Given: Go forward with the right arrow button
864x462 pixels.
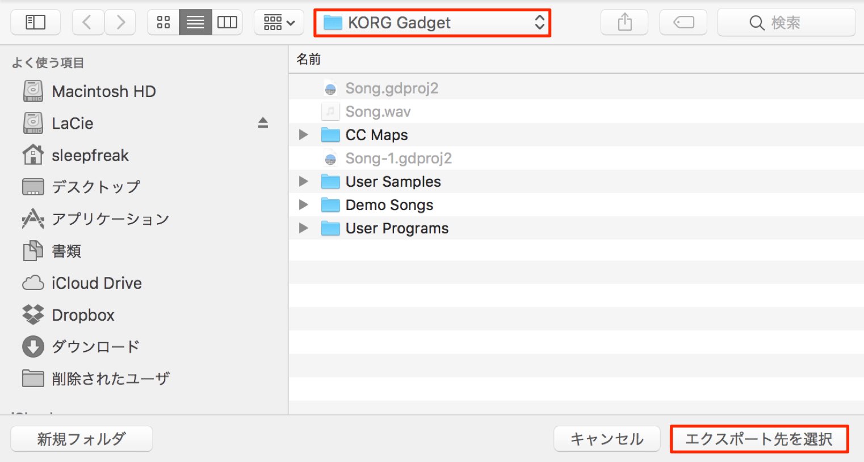Looking at the screenshot, I should coord(120,23).
